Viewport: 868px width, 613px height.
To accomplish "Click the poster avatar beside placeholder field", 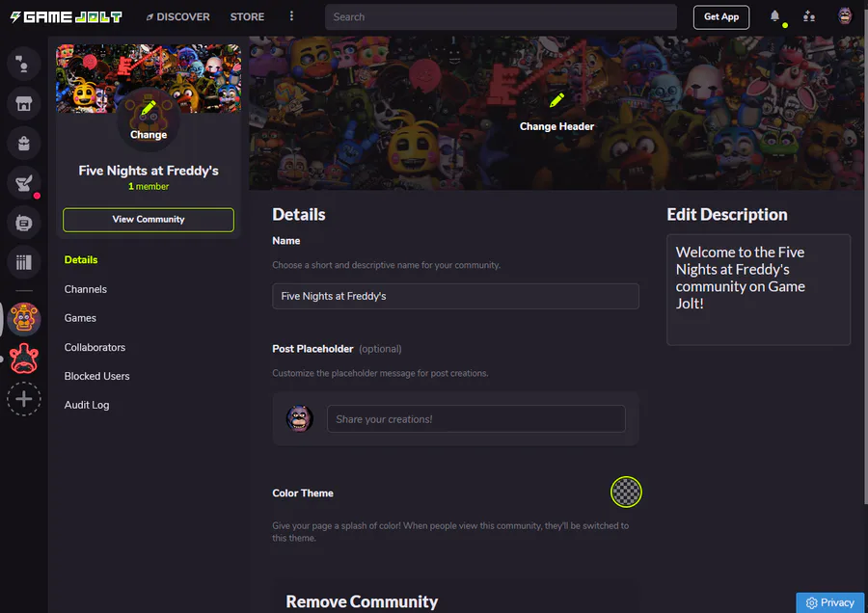I will (x=300, y=418).
